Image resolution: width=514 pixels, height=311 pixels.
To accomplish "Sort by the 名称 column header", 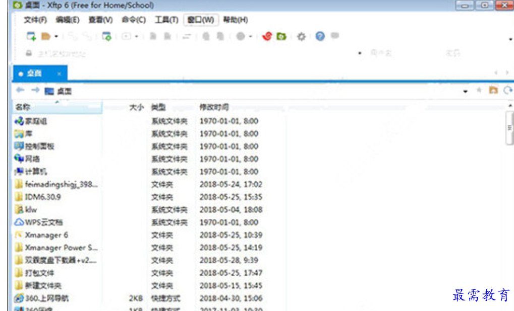I will [x=58, y=107].
